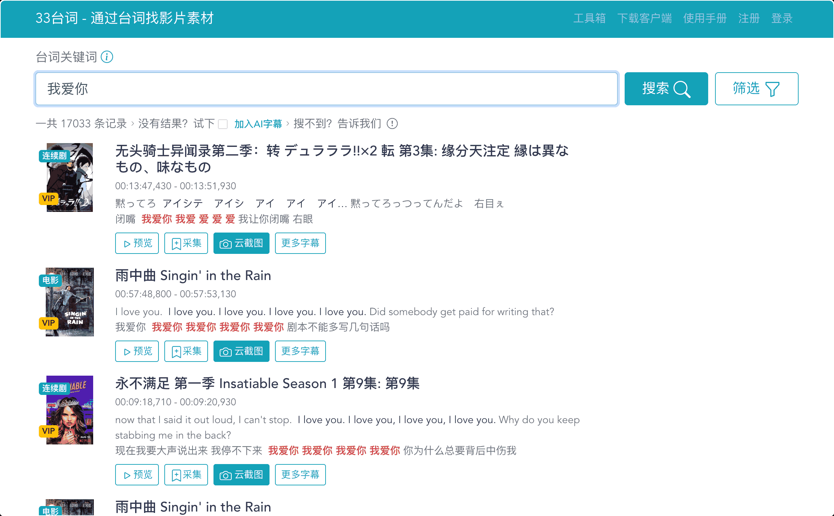
Task: Click 采集 bookmark for Insatiable result
Action: [x=186, y=475]
